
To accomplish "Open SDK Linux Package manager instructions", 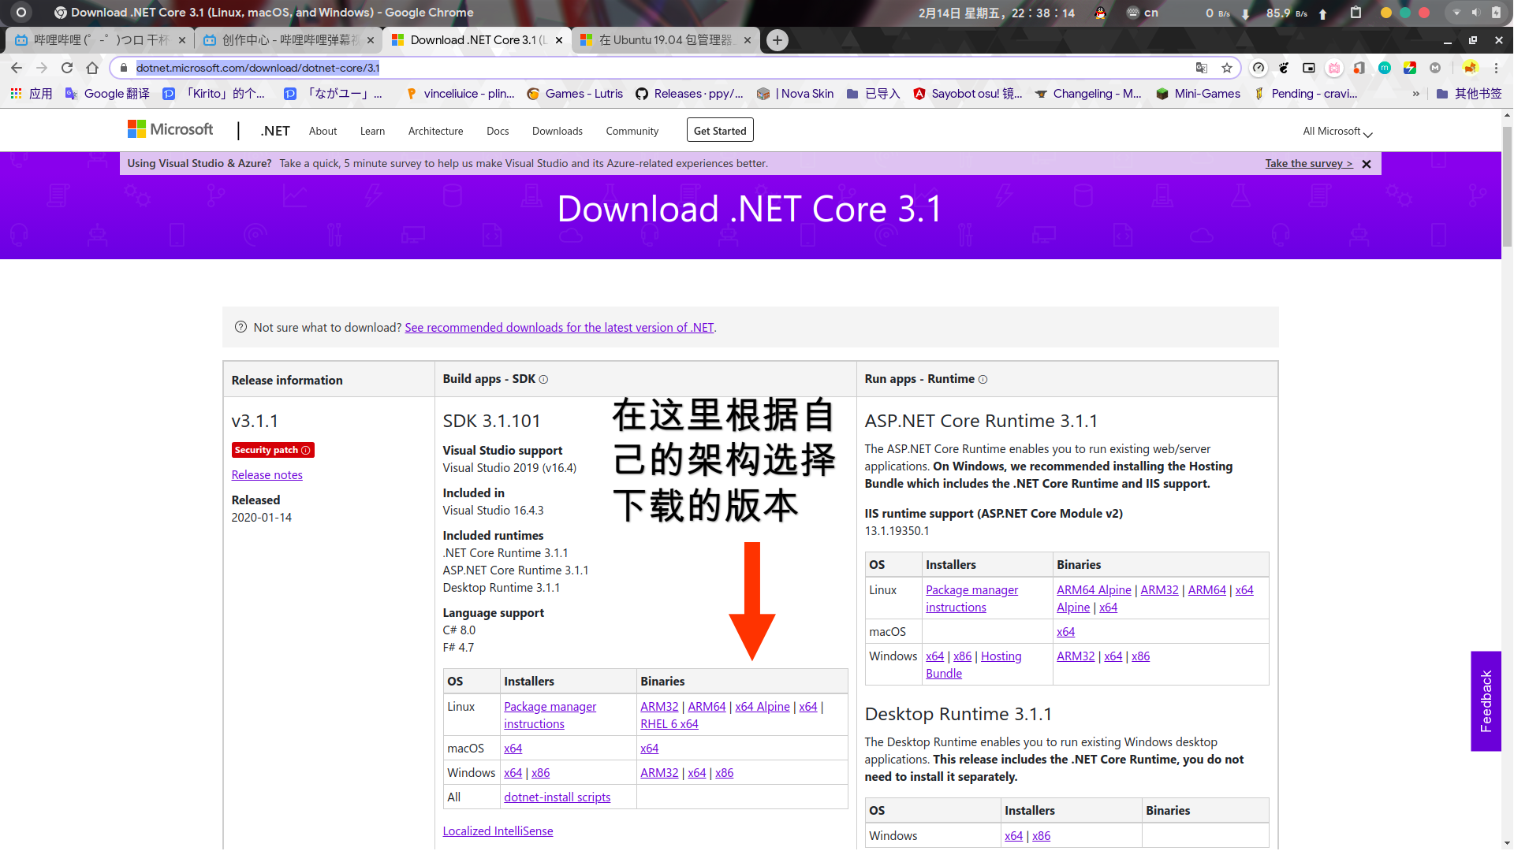I will [550, 715].
